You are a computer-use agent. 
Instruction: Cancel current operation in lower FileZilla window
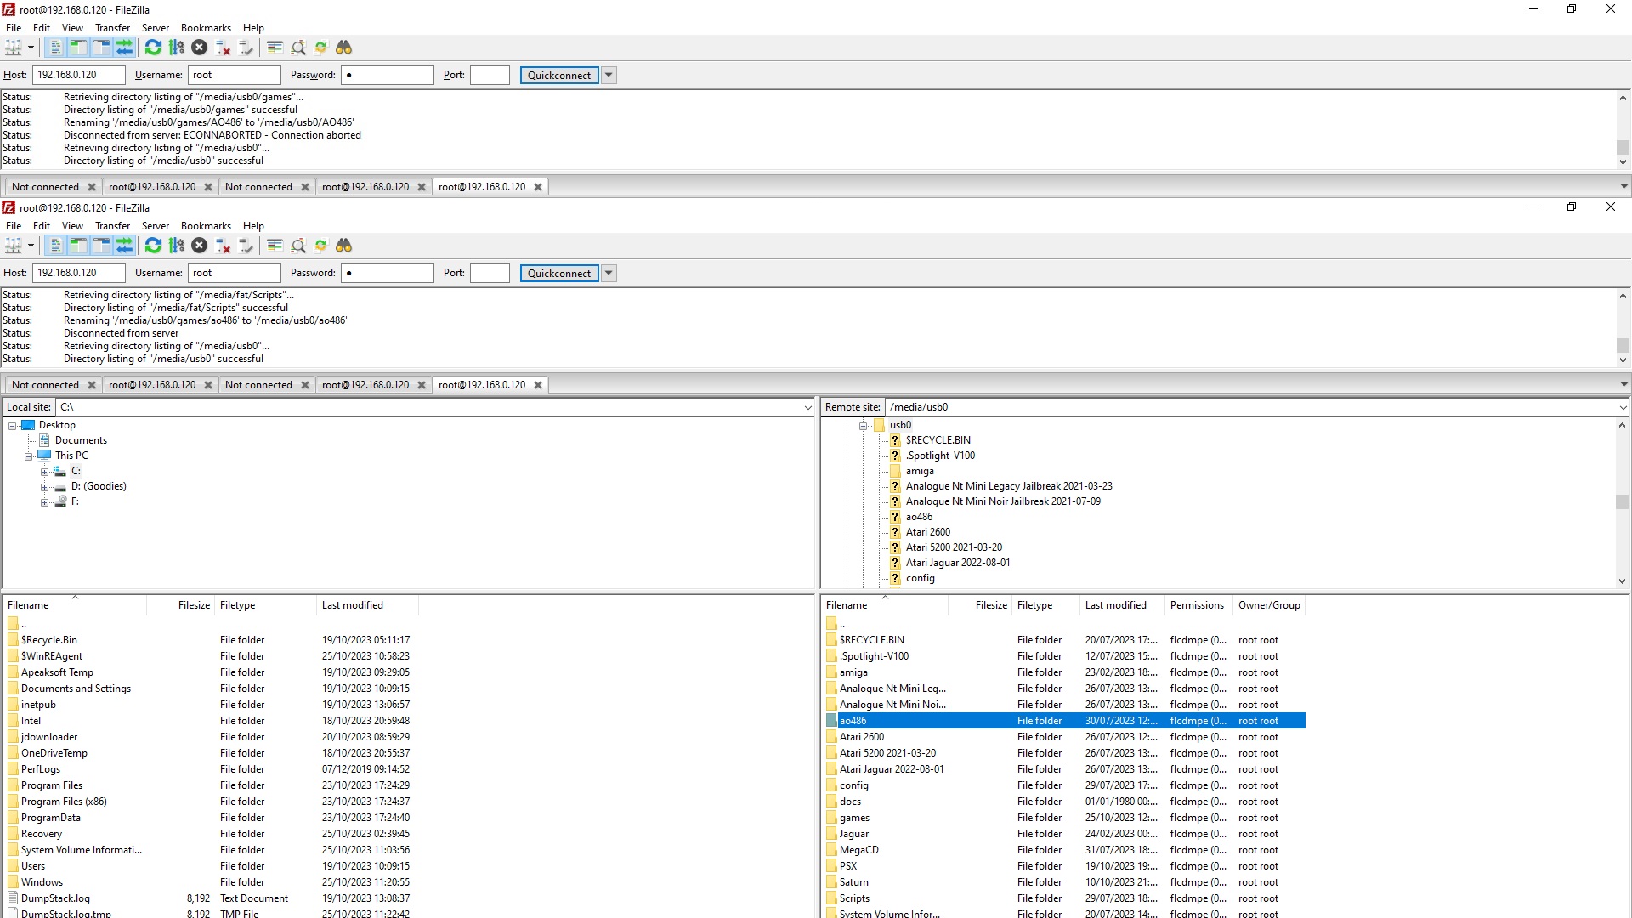[199, 246]
